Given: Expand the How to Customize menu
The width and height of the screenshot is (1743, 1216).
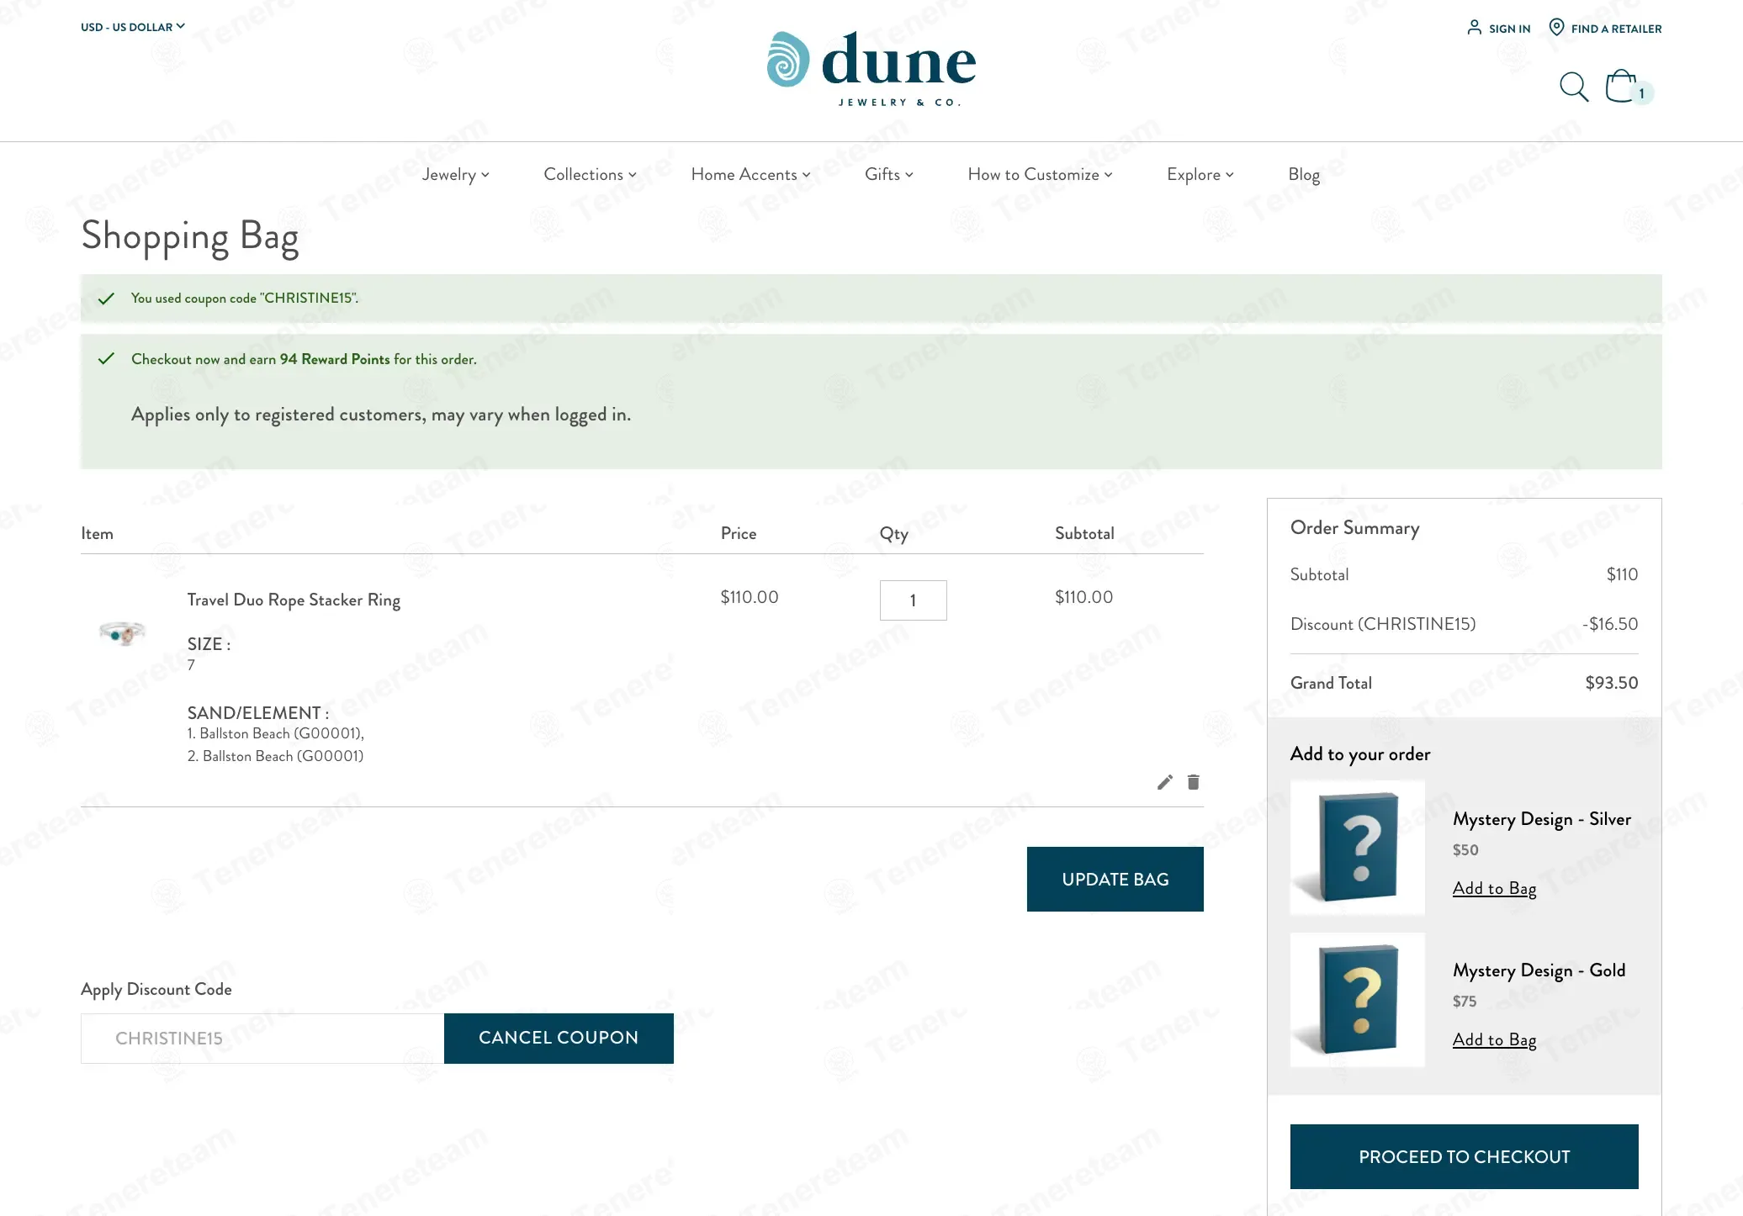Looking at the screenshot, I should point(1040,174).
